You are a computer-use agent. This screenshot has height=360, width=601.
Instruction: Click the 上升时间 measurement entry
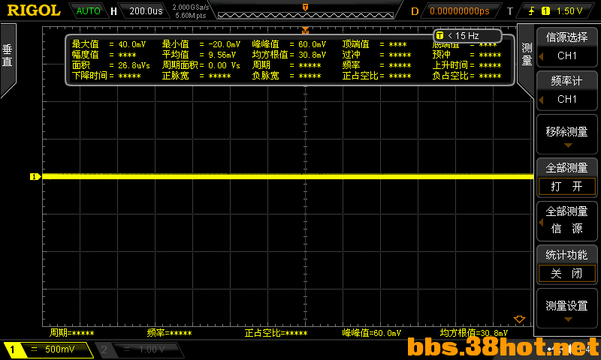(x=467, y=65)
